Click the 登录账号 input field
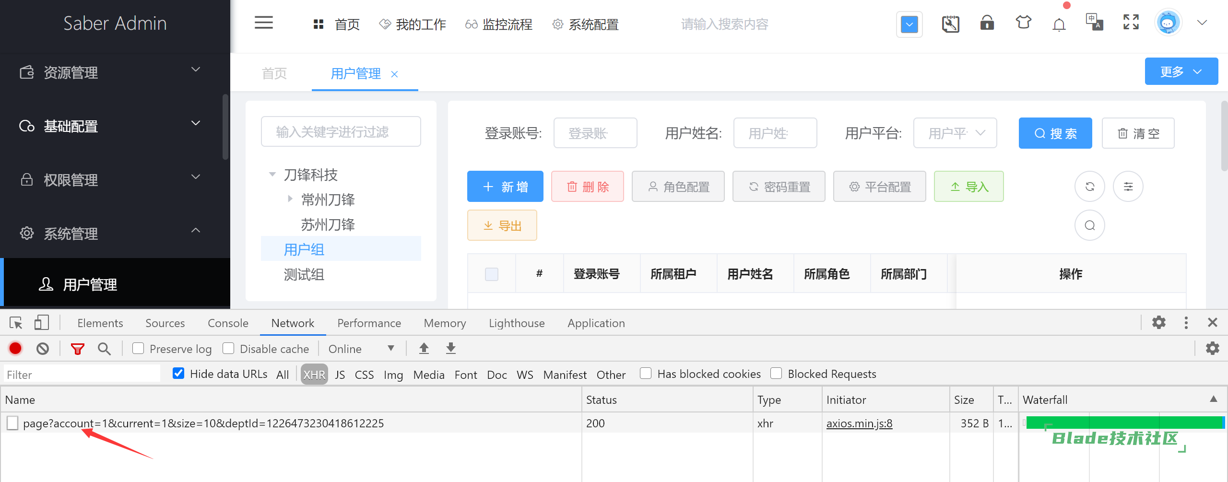Screen dimensions: 1228x482 tap(595, 133)
